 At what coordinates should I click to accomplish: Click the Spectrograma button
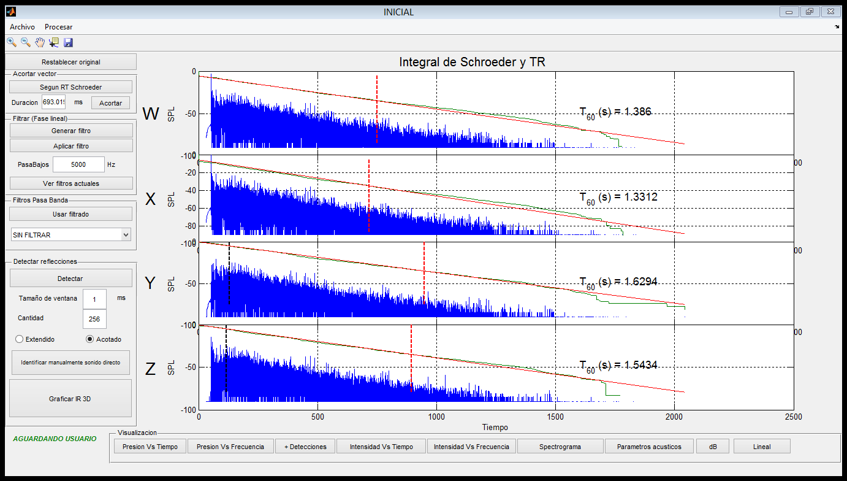[560, 447]
